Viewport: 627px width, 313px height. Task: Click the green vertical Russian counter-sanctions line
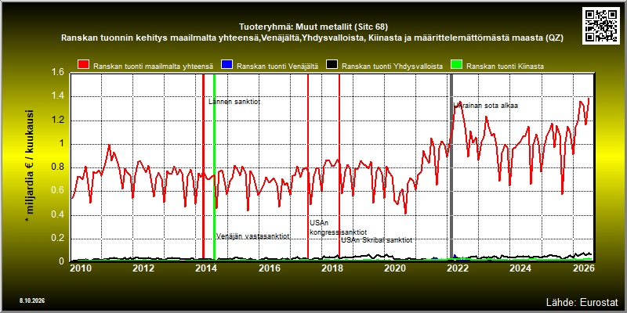pos(214,167)
